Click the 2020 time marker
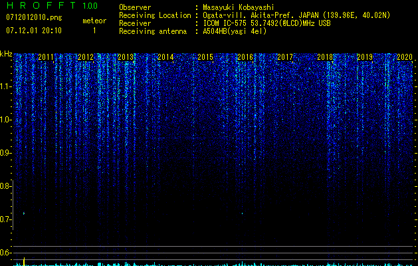The width and height of the screenshot is (418, 266). (405, 57)
